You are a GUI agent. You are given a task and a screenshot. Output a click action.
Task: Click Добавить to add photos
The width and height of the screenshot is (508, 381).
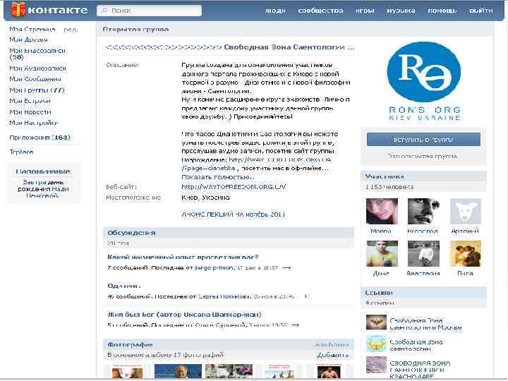pos(333,355)
